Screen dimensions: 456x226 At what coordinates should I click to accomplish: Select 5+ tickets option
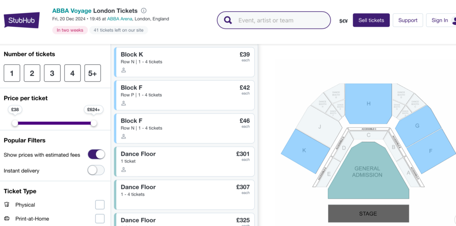click(92, 73)
